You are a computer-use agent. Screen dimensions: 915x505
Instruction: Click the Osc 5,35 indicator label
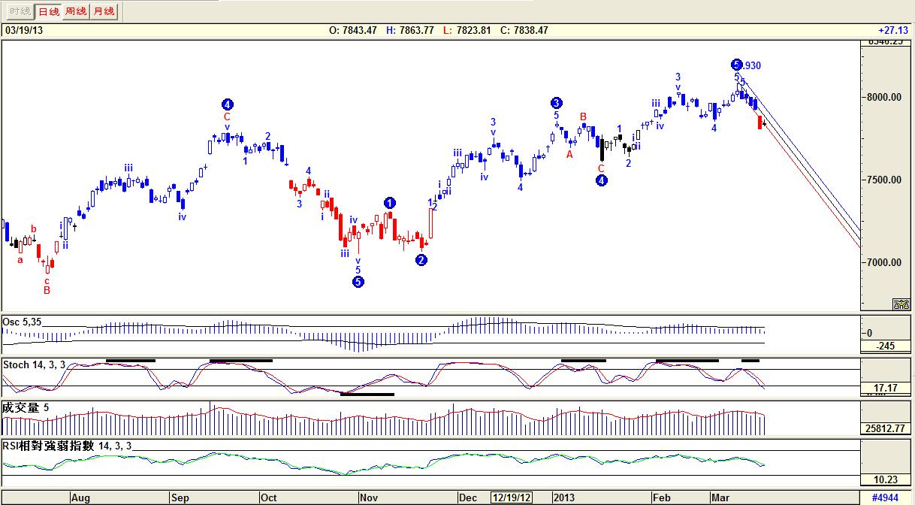23,322
